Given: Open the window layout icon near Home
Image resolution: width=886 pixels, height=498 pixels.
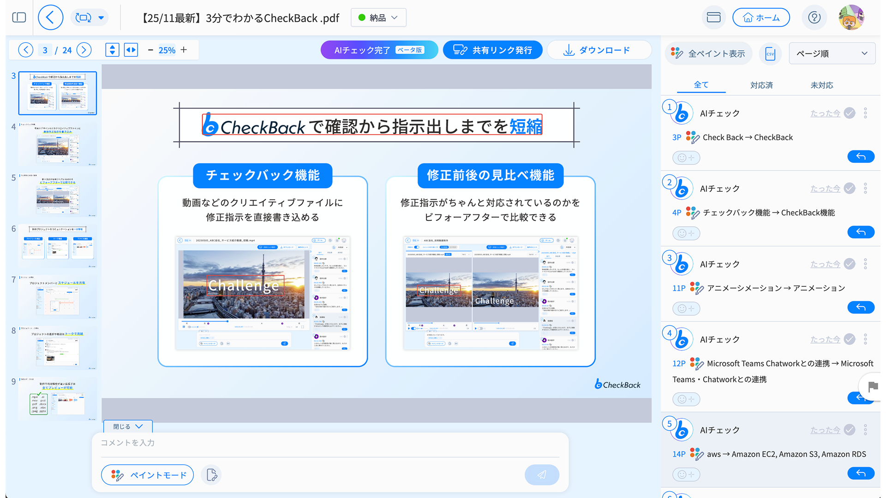Looking at the screenshot, I should [x=713, y=18].
